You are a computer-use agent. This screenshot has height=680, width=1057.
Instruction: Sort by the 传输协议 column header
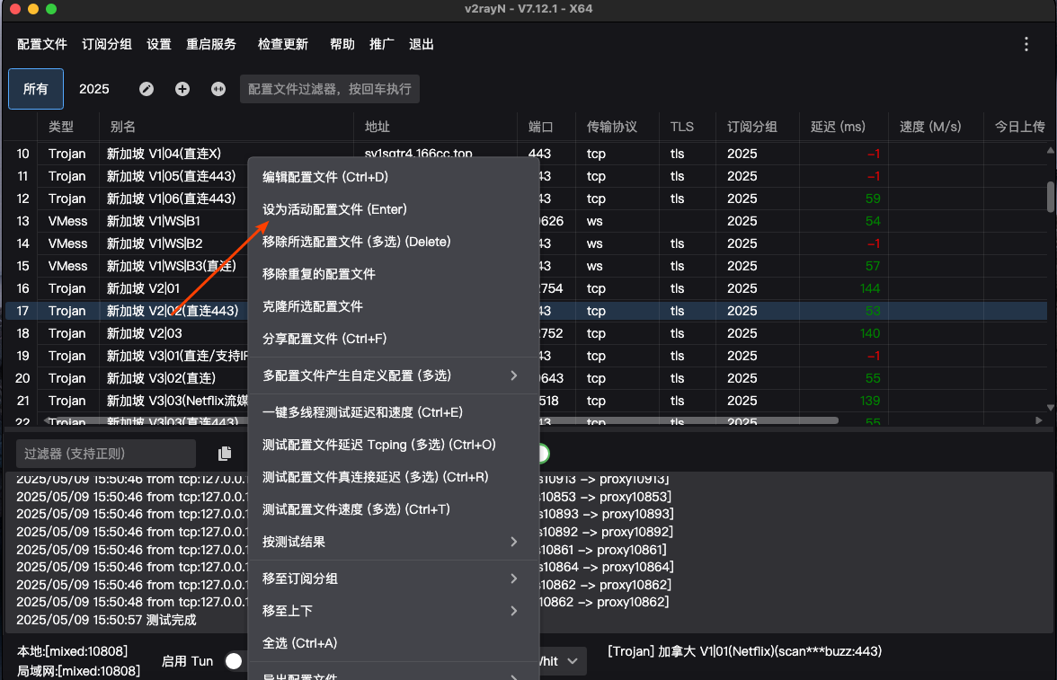[612, 127]
